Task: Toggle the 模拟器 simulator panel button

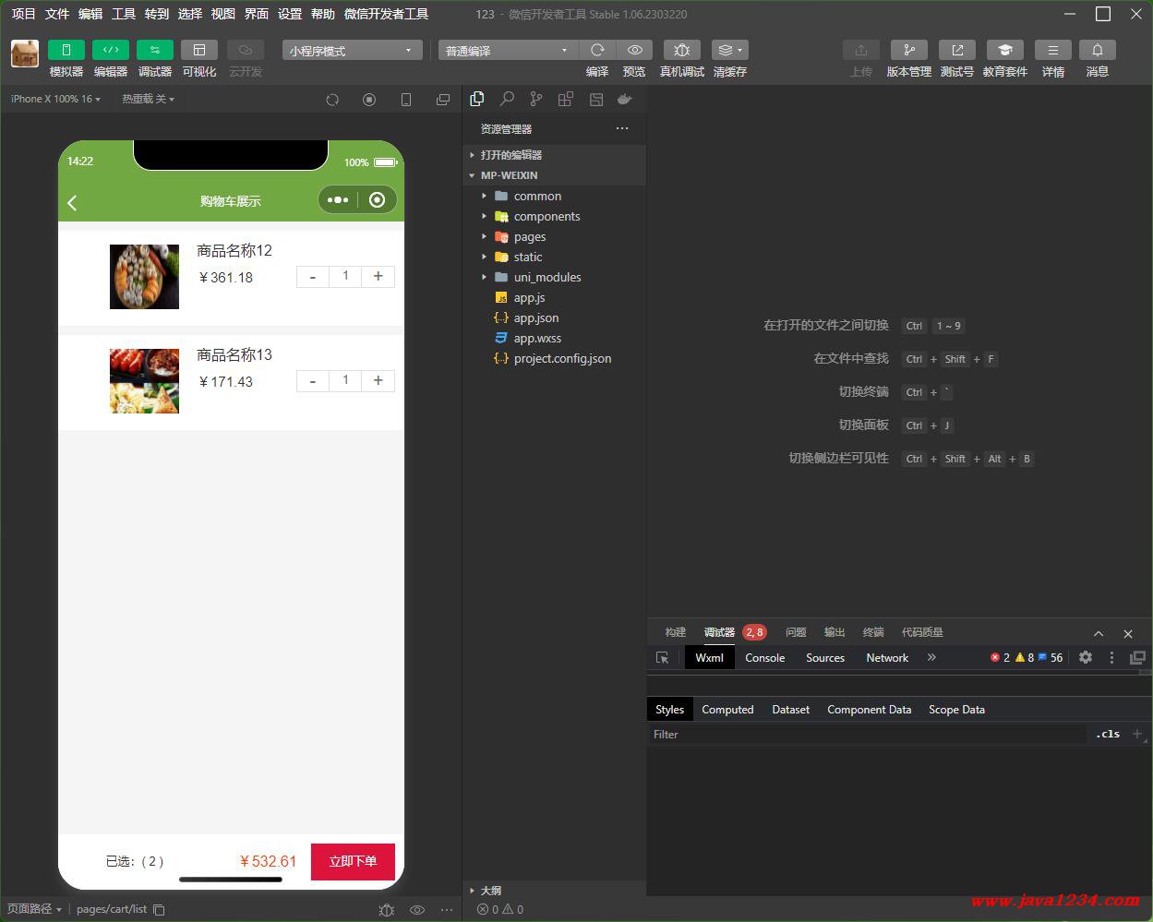Action: [66, 50]
